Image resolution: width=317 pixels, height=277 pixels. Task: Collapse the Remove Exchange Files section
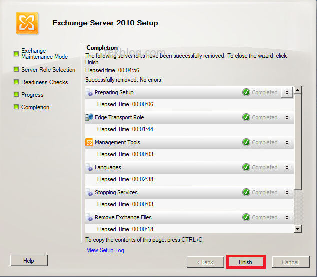(x=287, y=218)
